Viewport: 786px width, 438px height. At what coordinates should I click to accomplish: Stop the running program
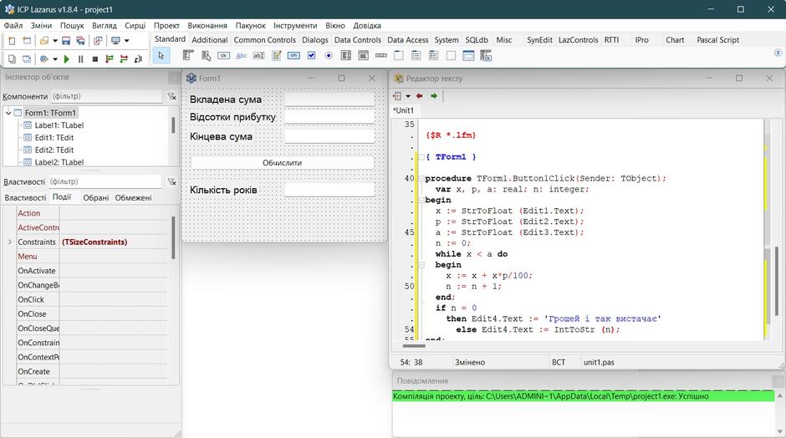click(x=94, y=59)
